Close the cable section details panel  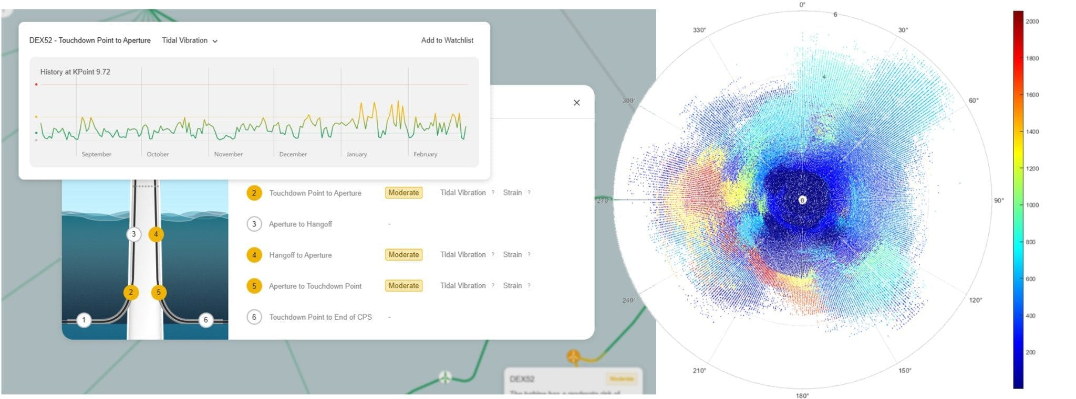pyautogui.click(x=576, y=103)
